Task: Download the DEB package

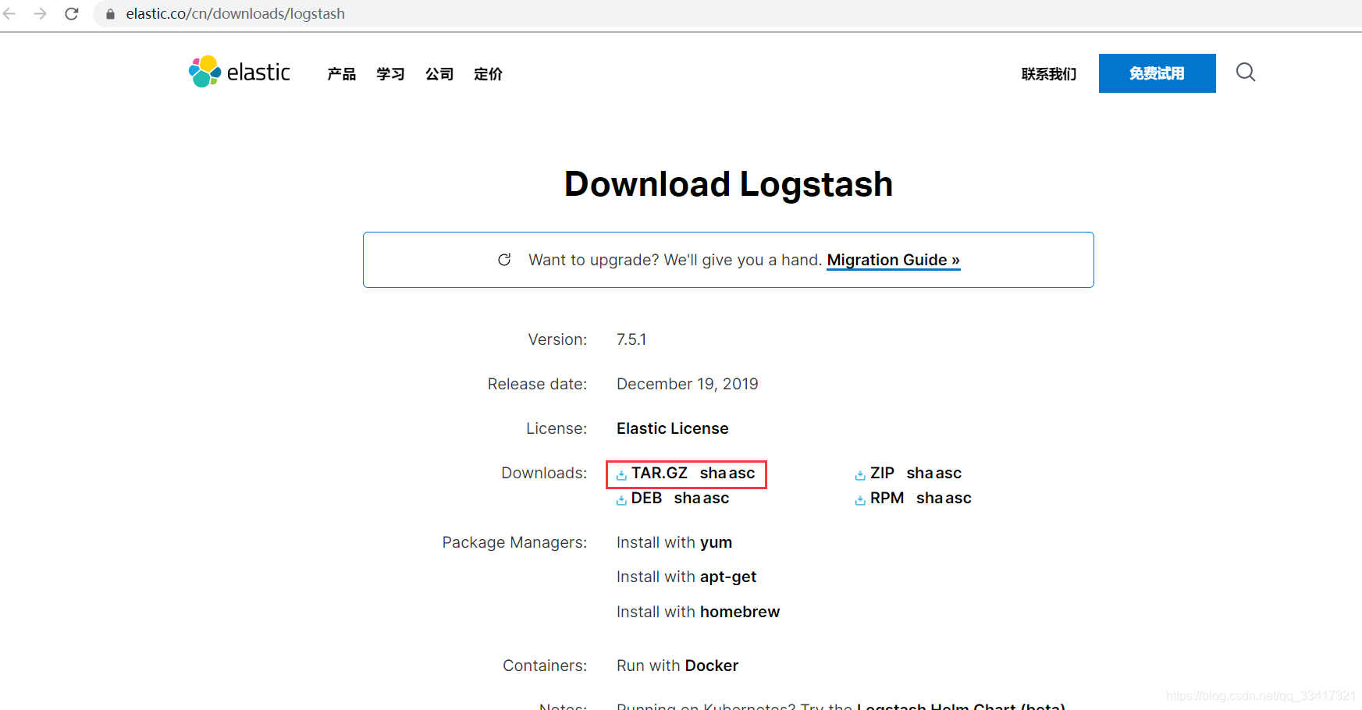Action: [646, 498]
